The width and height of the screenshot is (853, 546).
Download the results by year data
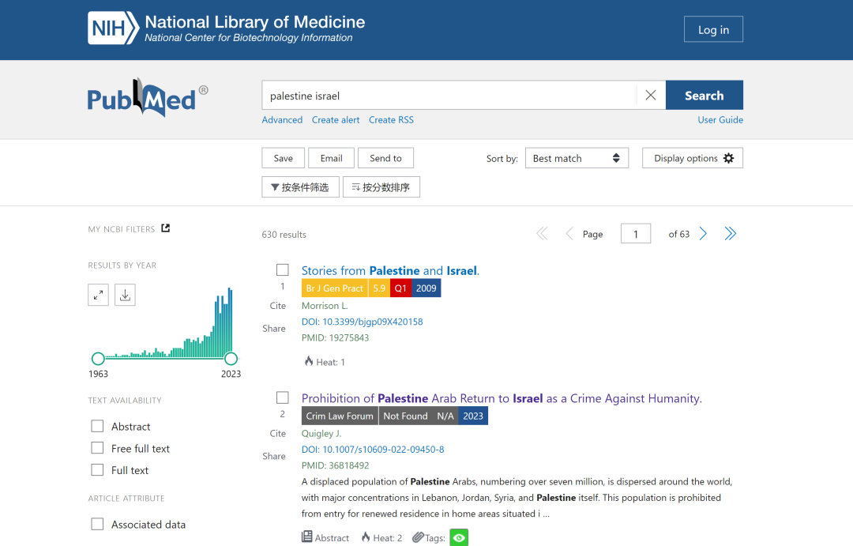125,295
